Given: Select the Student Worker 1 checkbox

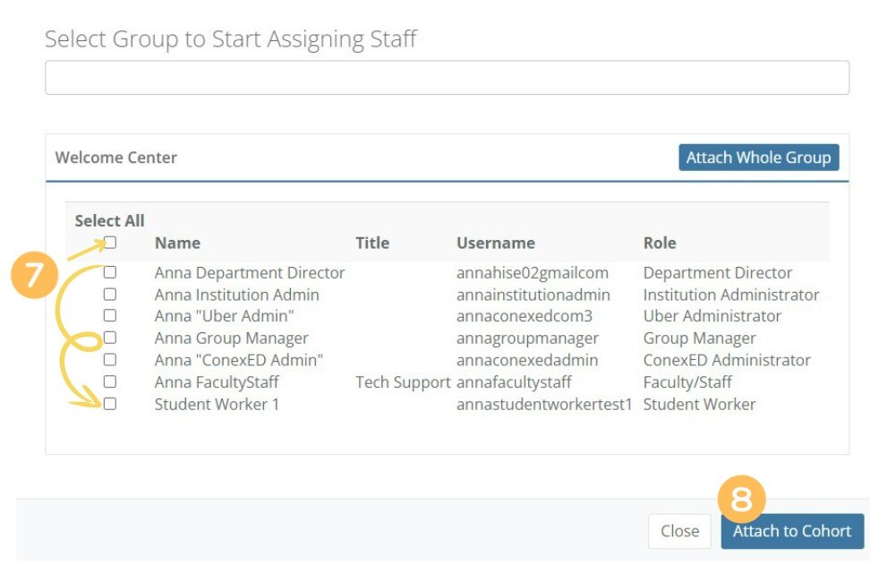Looking at the screenshot, I should click(110, 404).
